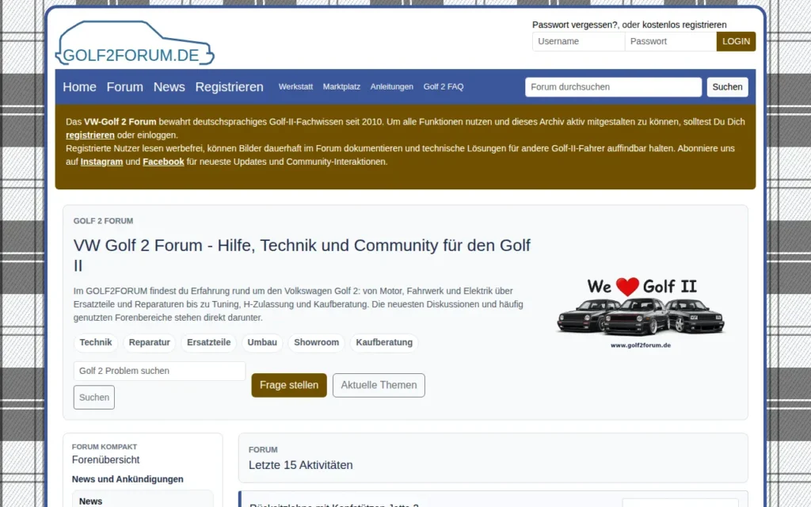Click the Frage stellen button
811x507 pixels.
click(x=289, y=386)
